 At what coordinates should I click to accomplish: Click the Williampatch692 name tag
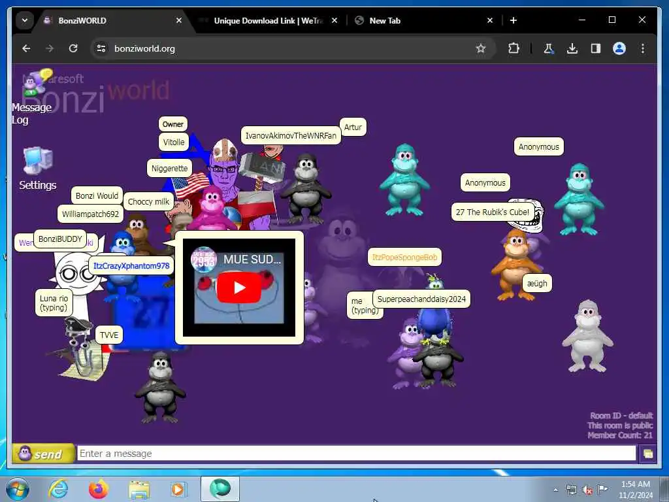click(x=90, y=214)
